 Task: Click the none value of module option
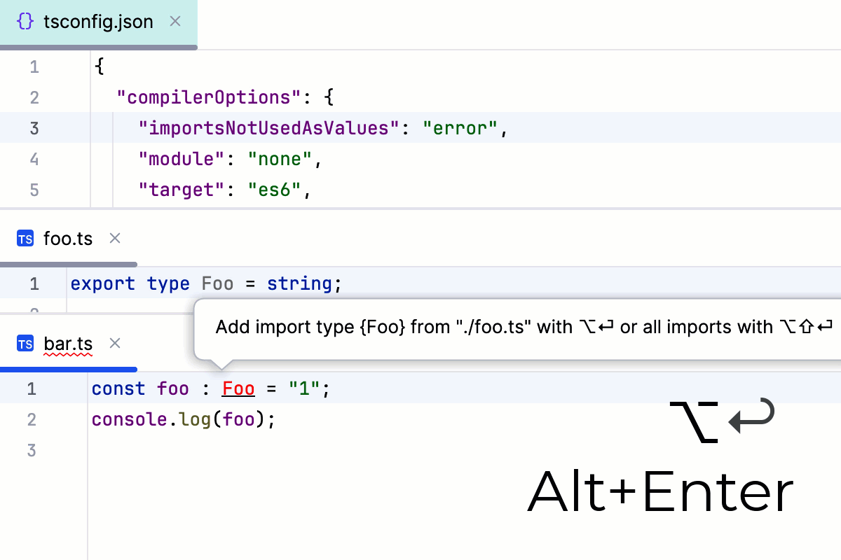point(280,158)
